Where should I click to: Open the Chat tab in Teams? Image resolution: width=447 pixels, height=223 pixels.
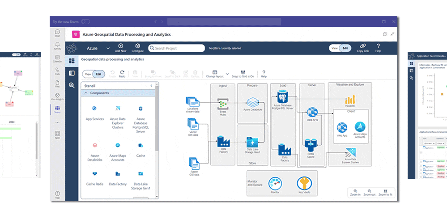pyautogui.click(x=57, y=32)
